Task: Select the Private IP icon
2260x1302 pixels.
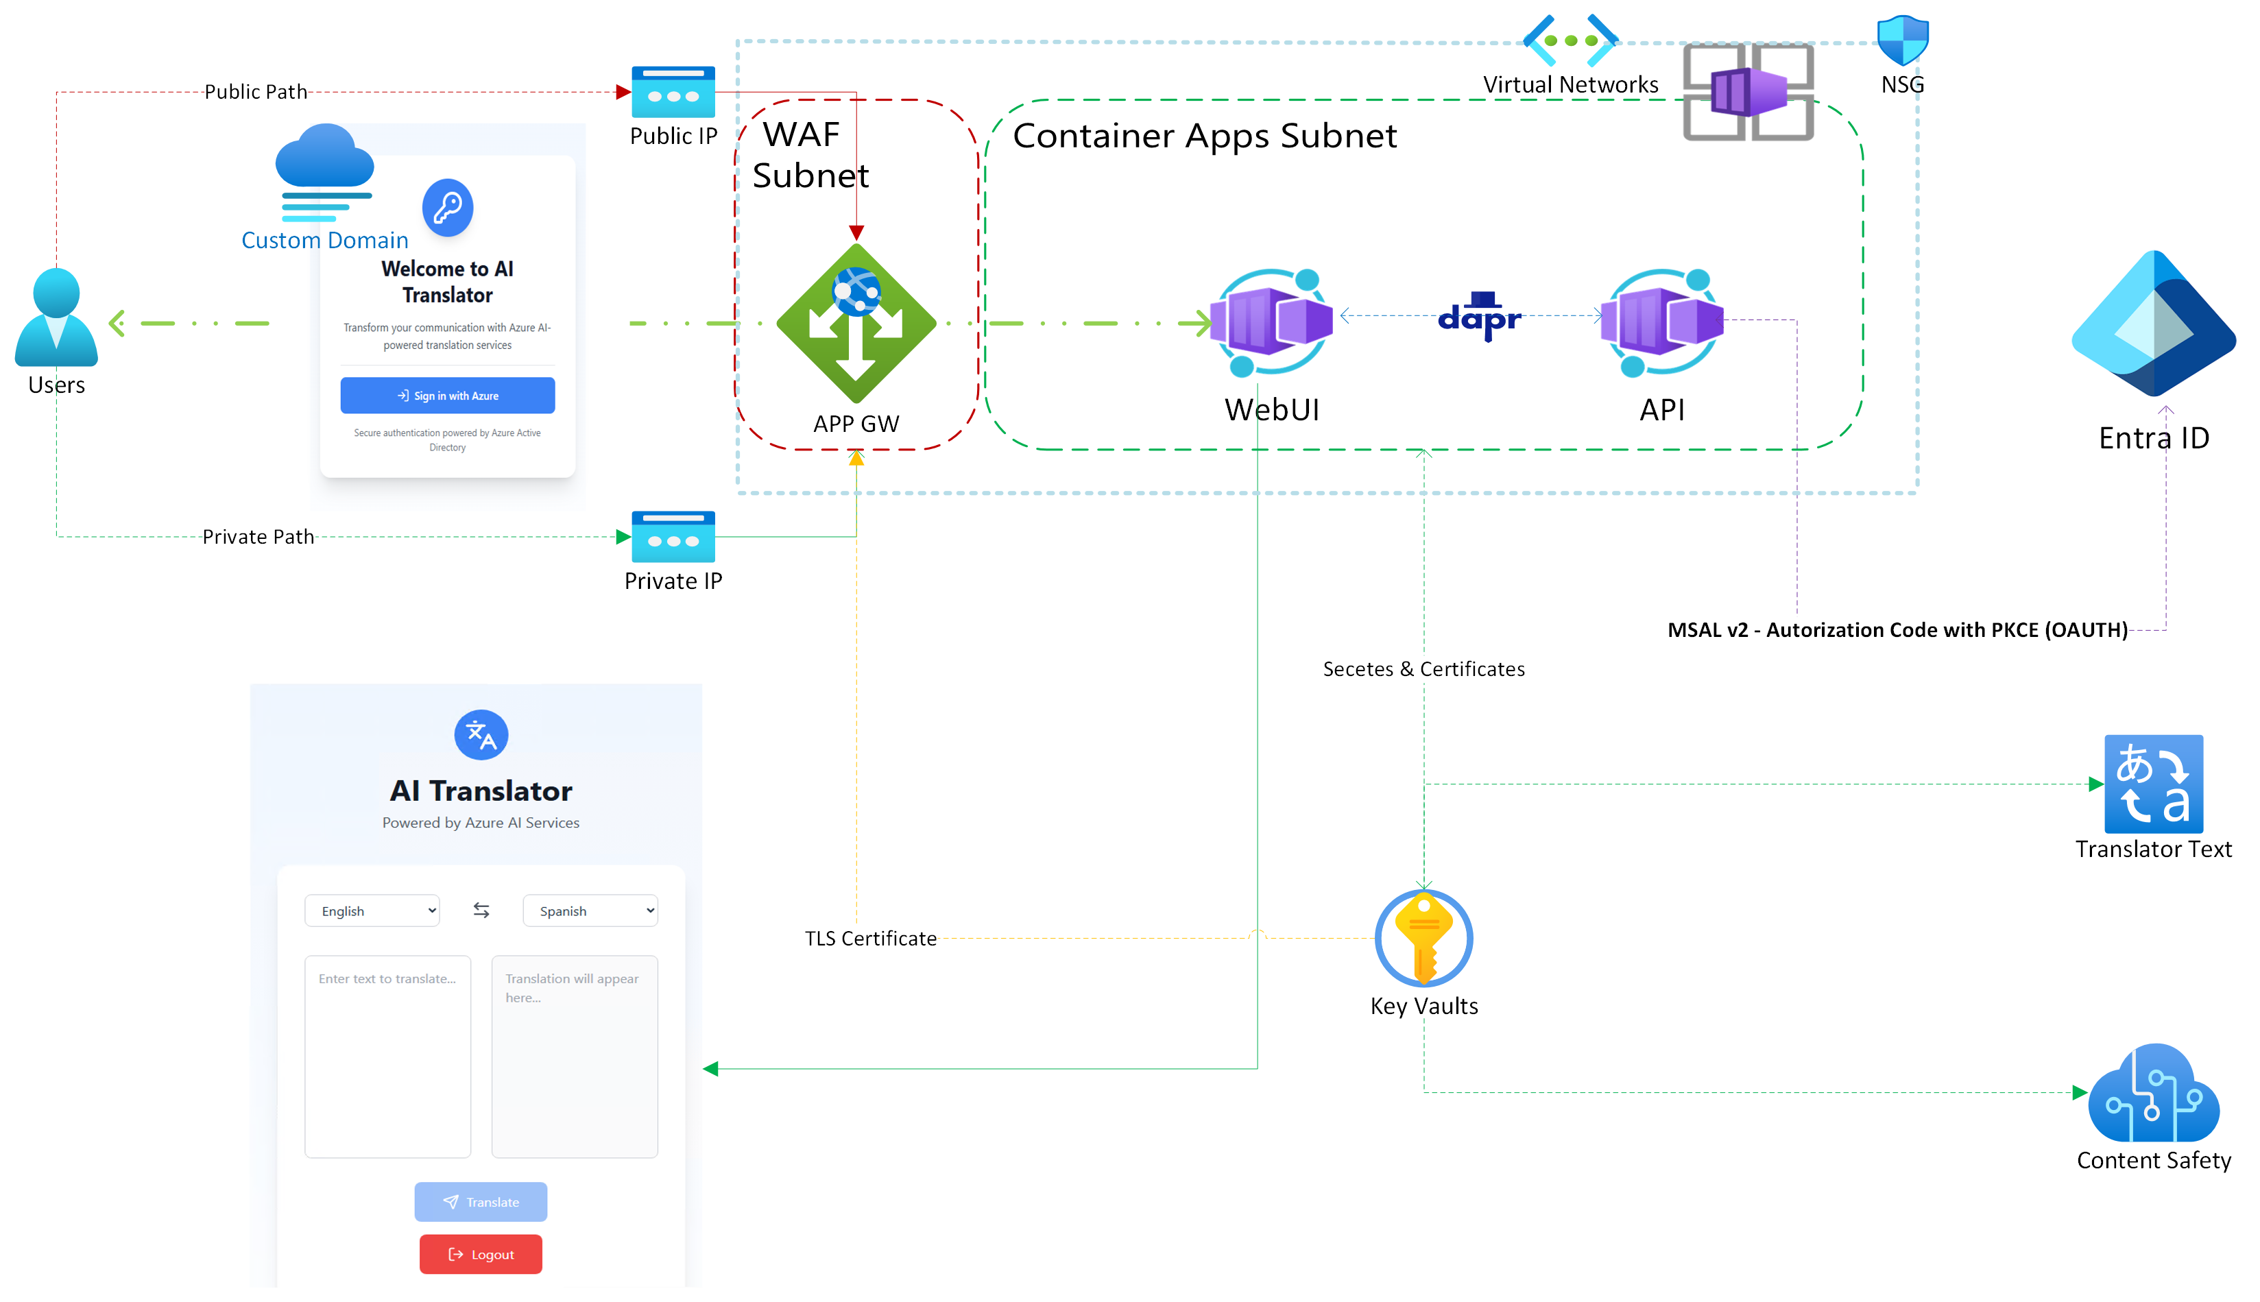Action: coord(673,537)
